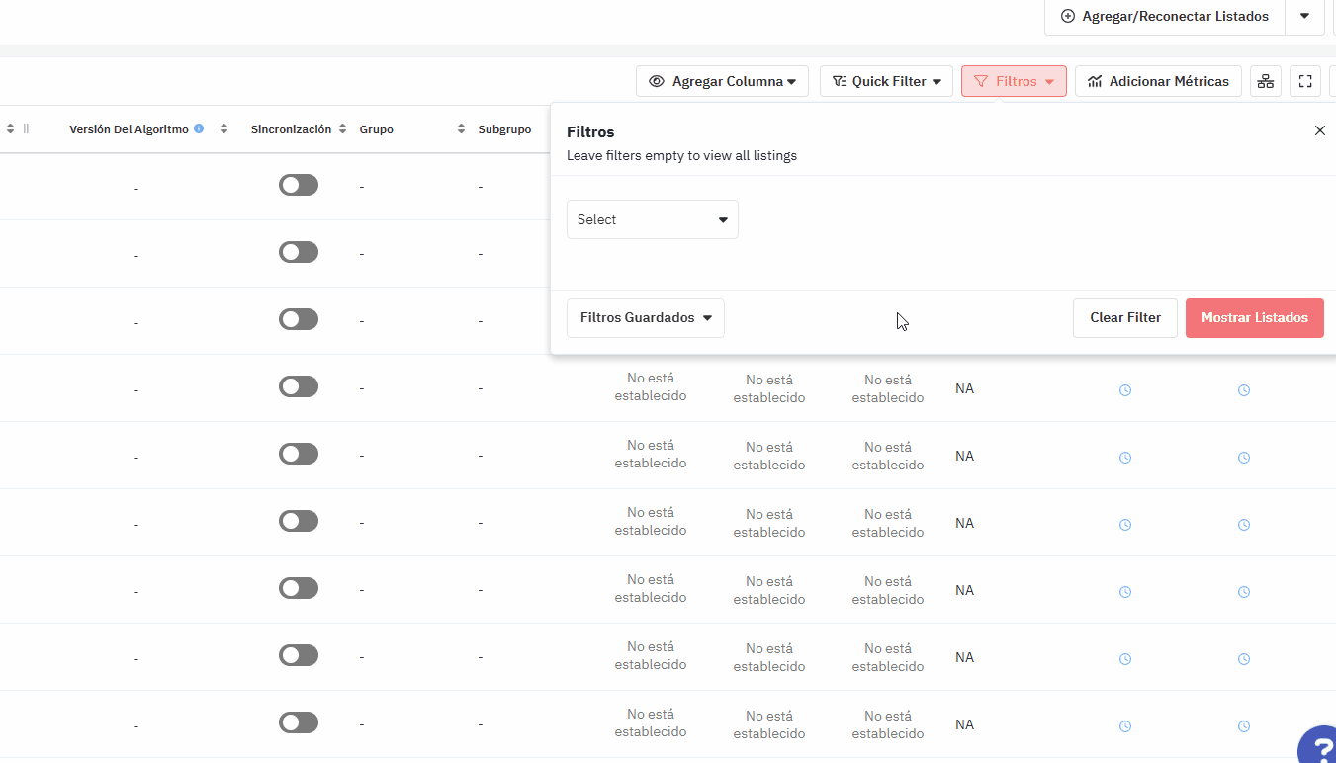1336x763 pixels.
Task: Click the Clear Filter button
Action: coord(1124,318)
